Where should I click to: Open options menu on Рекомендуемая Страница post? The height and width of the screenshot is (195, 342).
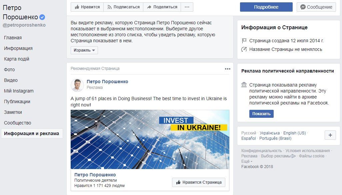coord(228,69)
